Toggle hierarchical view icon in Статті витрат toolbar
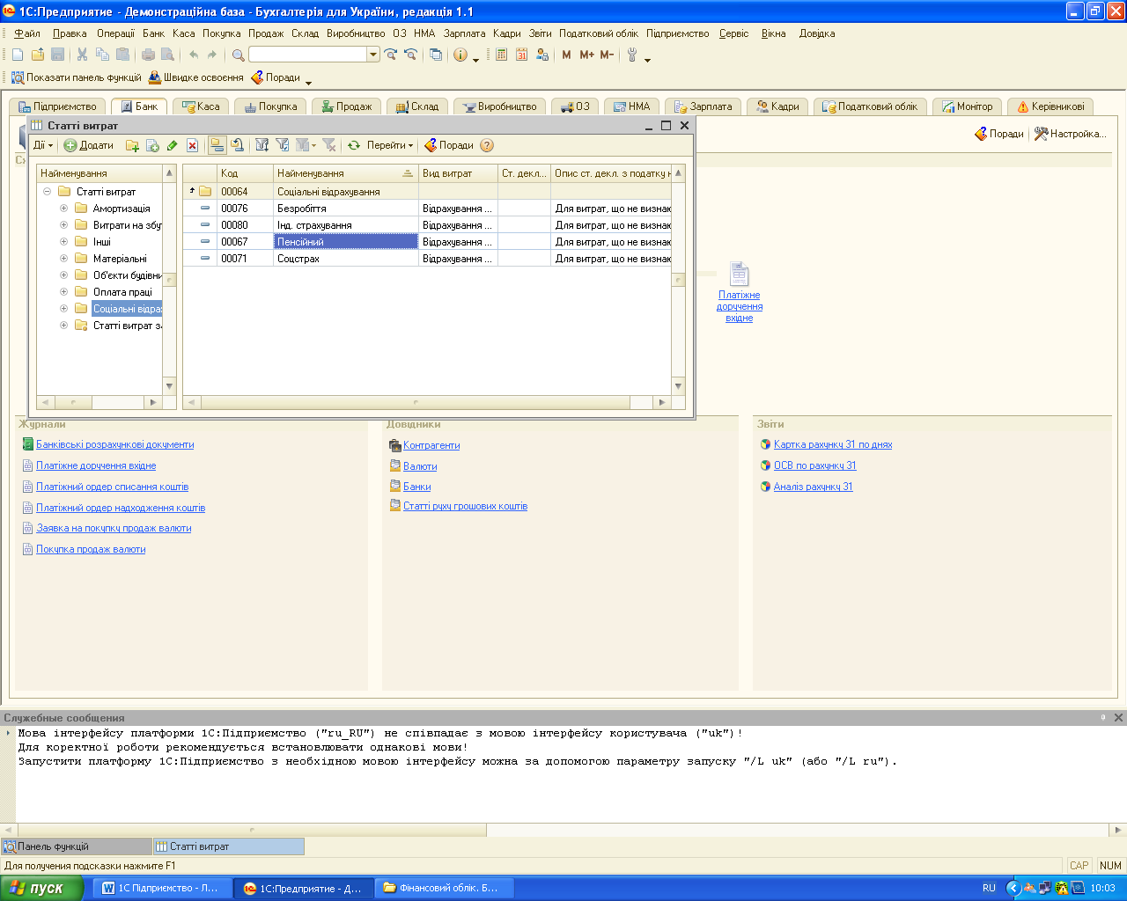The height and width of the screenshot is (901, 1127). tap(217, 145)
